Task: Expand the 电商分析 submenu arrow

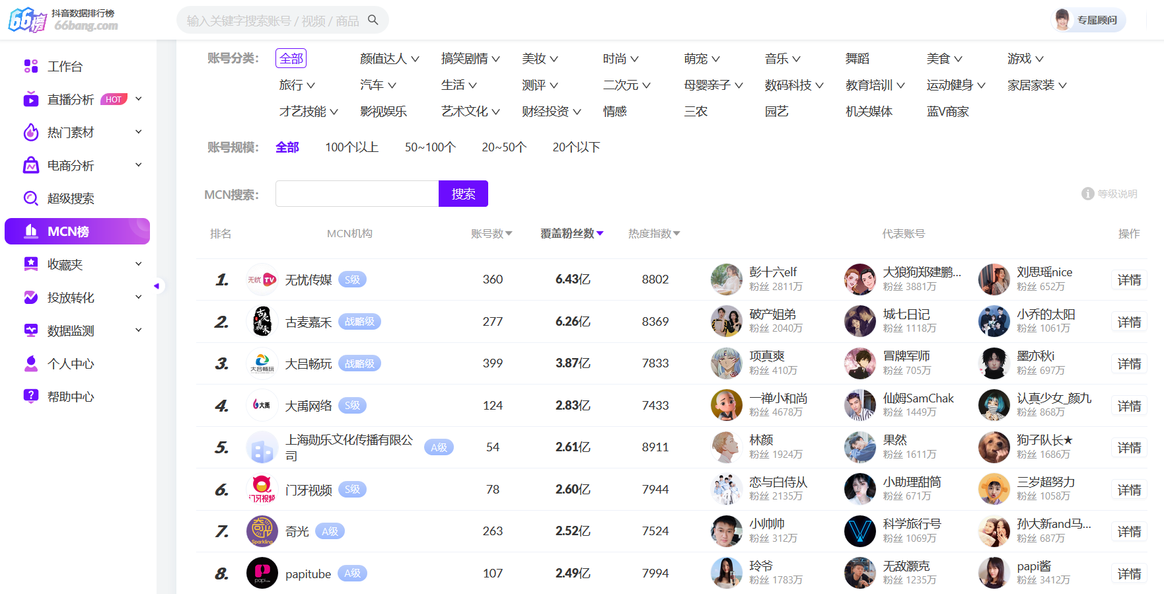Action: tap(139, 165)
